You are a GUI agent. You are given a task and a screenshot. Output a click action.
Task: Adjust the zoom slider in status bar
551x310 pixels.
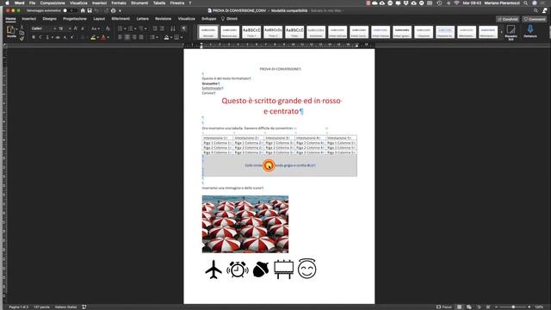pos(513,307)
